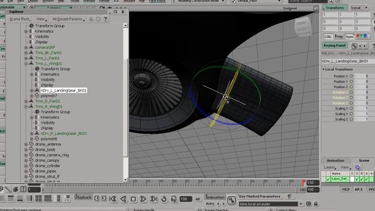Toggle Position Y keying checkbox
This screenshot has width=375, height=211.
point(352,81)
